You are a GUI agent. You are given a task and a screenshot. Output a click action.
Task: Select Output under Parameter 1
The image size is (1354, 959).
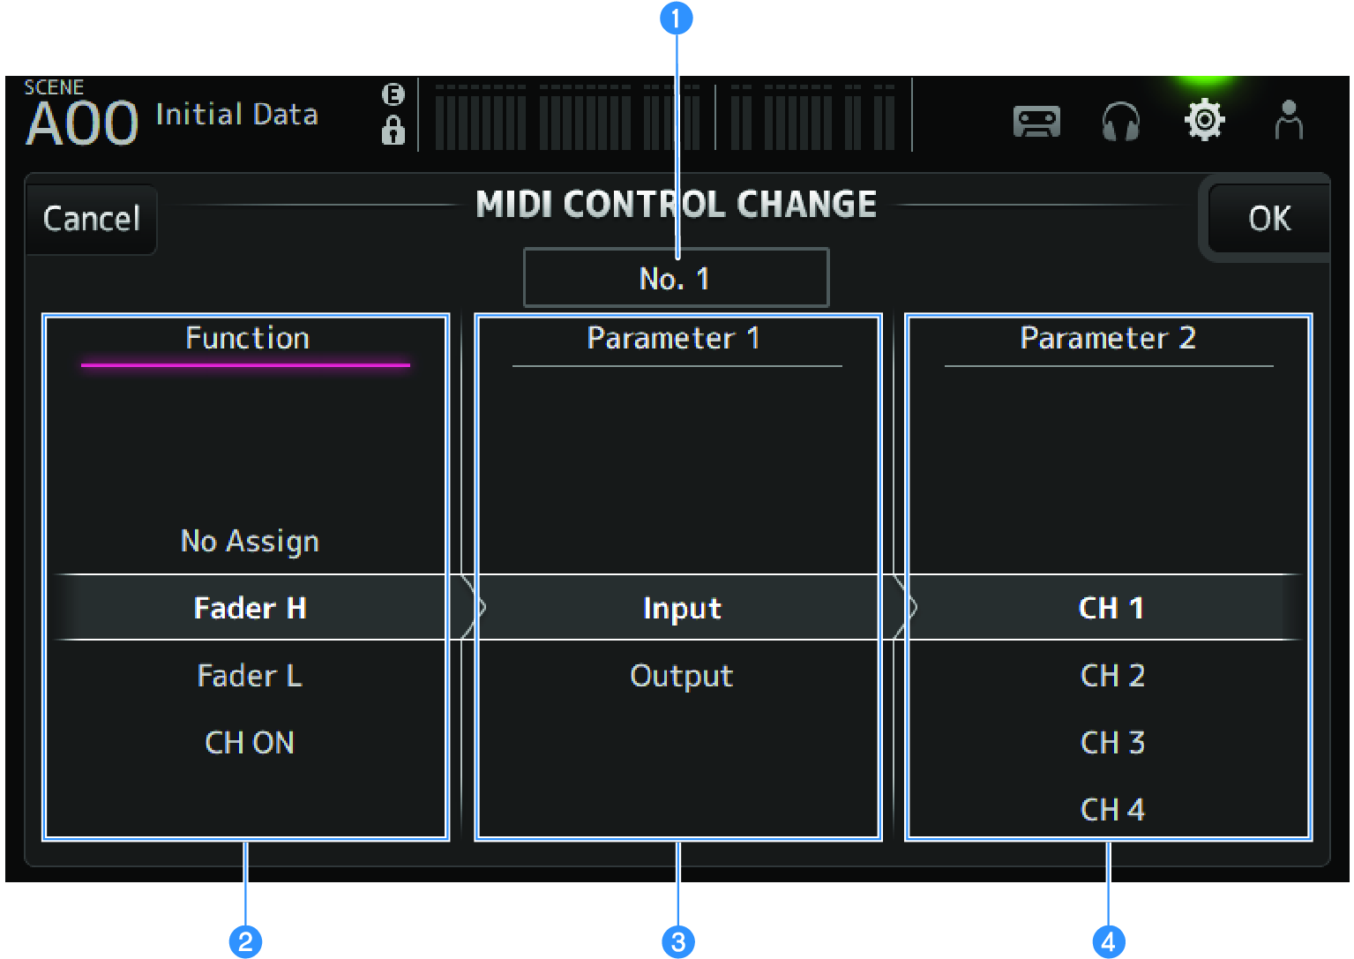pyautogui.click(x=680, y=676)
